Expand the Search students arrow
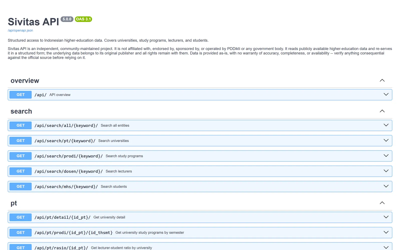Screen dimensions: 400x250 tap(386, 186)
